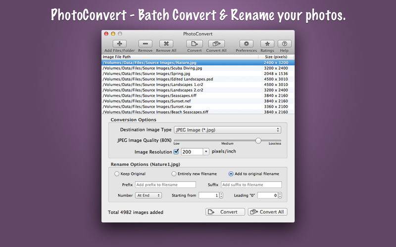Click the Image File Path column header
Screen dimensions: 396x247
[180, 57]
